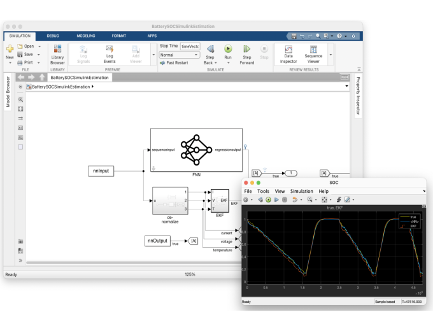Expand the Prepare gallery dropdown arrow
Screen dimensions: 433x331
point(153,55)
